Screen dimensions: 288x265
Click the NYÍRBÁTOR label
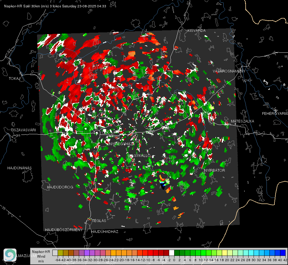coord(214,170)
